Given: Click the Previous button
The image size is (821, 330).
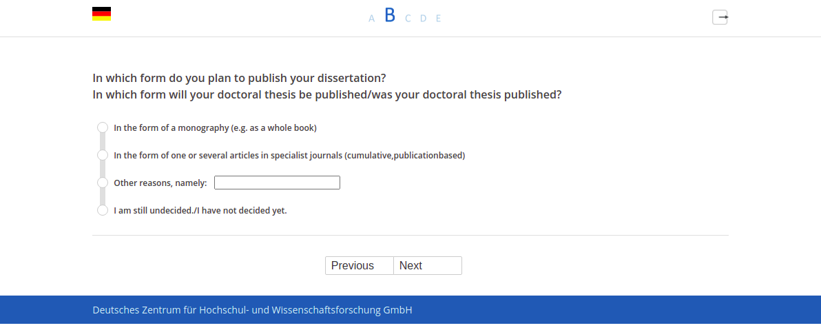Looking at the screenshot, I should coord(360,265).
